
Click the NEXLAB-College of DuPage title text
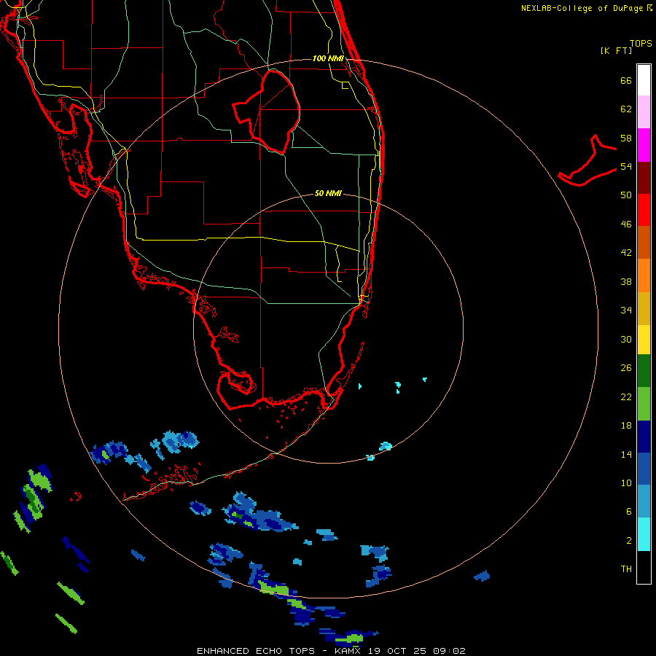pos(582,8)
